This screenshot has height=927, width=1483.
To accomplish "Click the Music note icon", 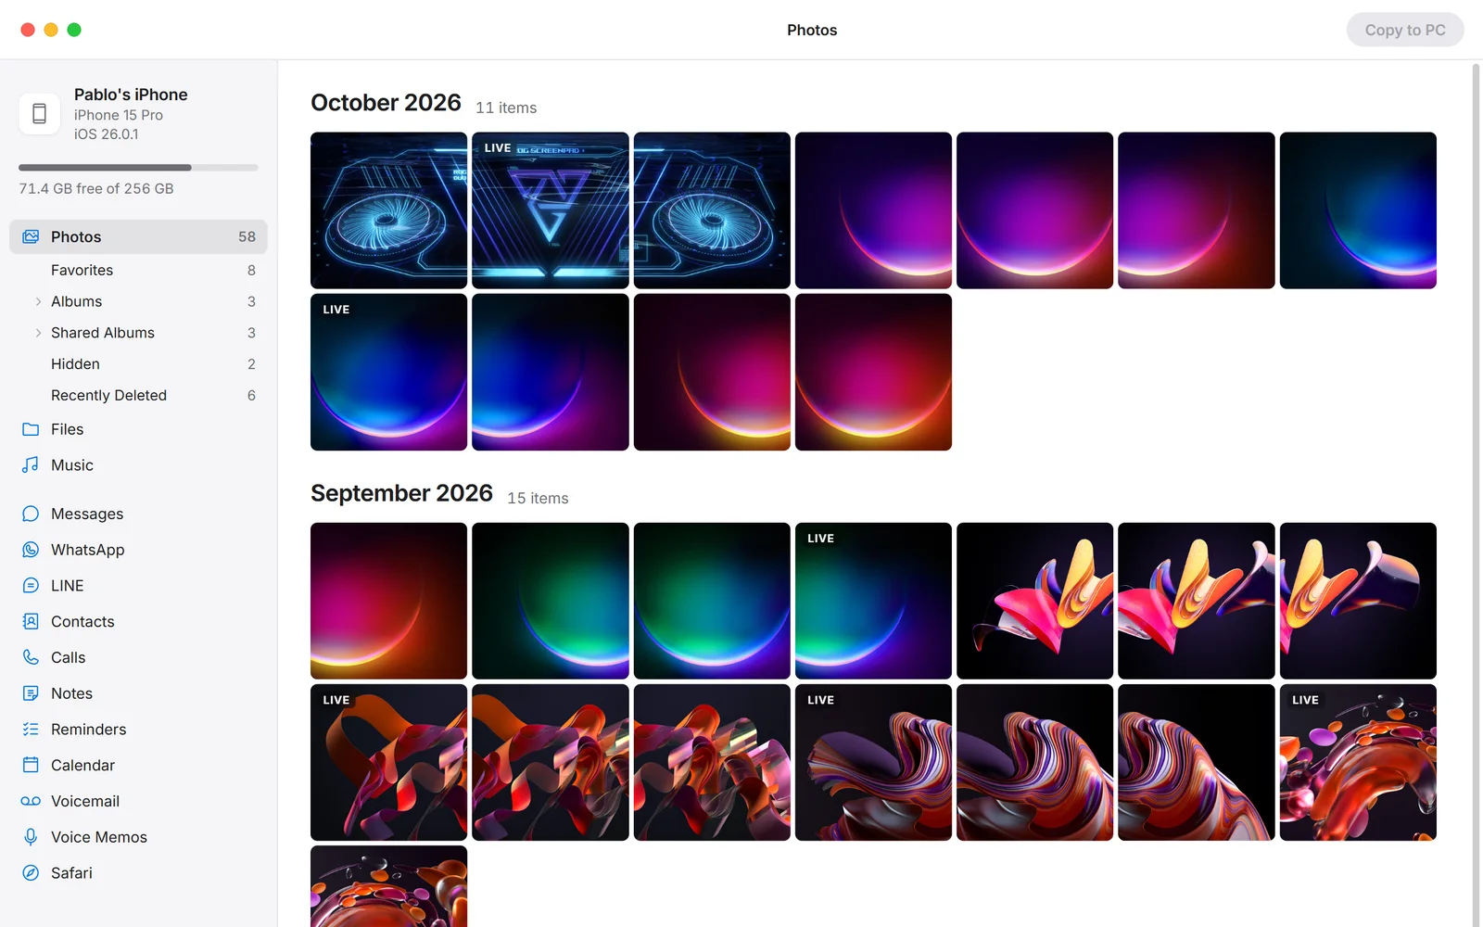I will [x=31, y=465].
